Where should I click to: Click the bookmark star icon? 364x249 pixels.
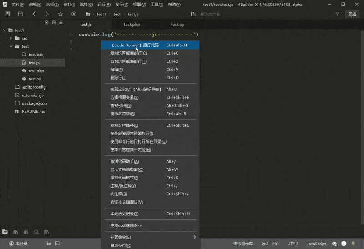tap(61, 14)
